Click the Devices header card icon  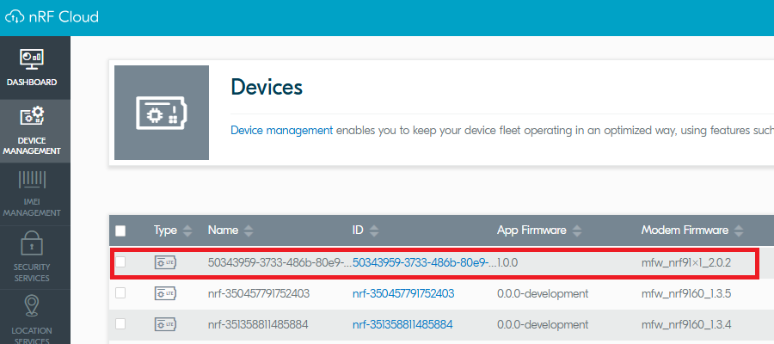162,113
